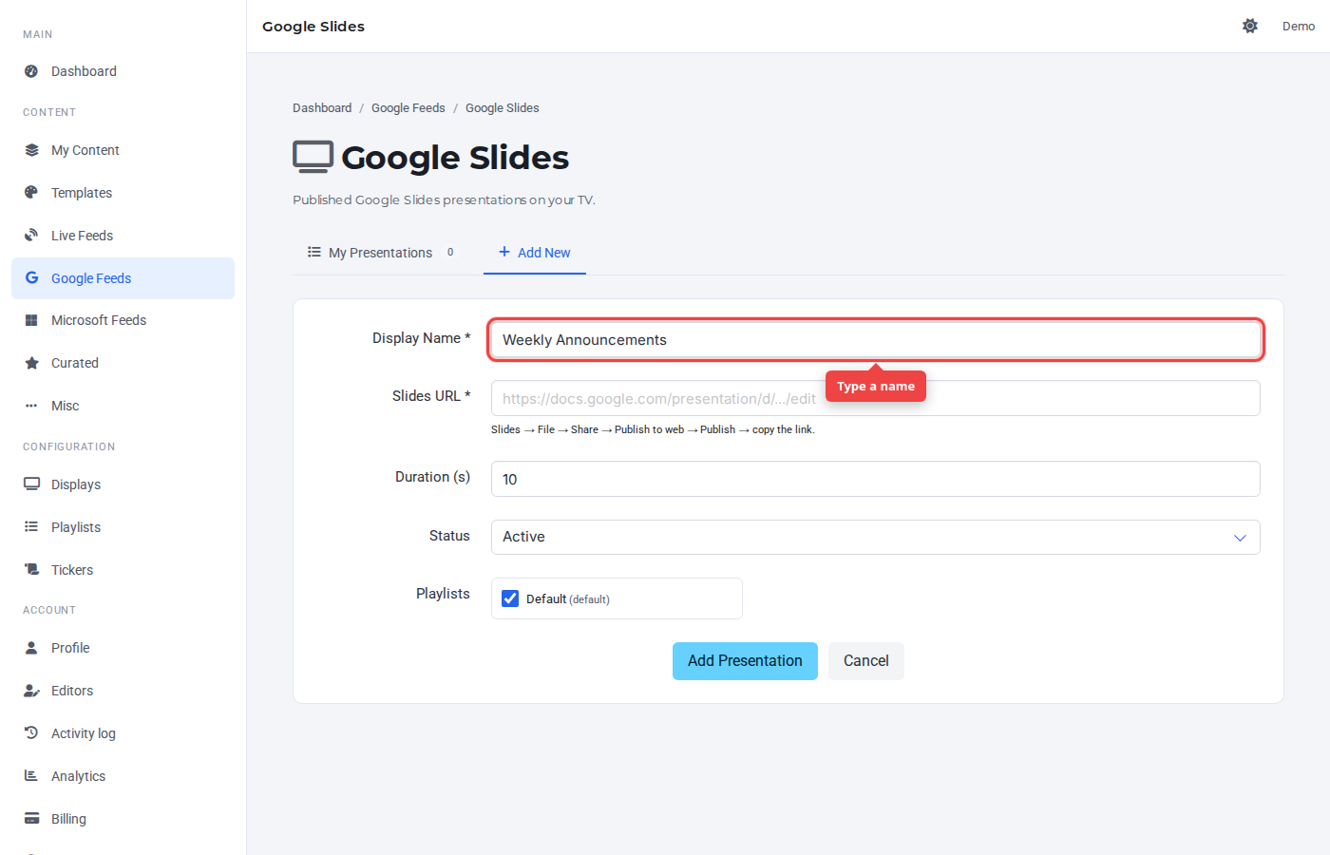1330x855 pixels.
Task: Follow the Dashboard breadcrumb link
Action: pos(322,108)
